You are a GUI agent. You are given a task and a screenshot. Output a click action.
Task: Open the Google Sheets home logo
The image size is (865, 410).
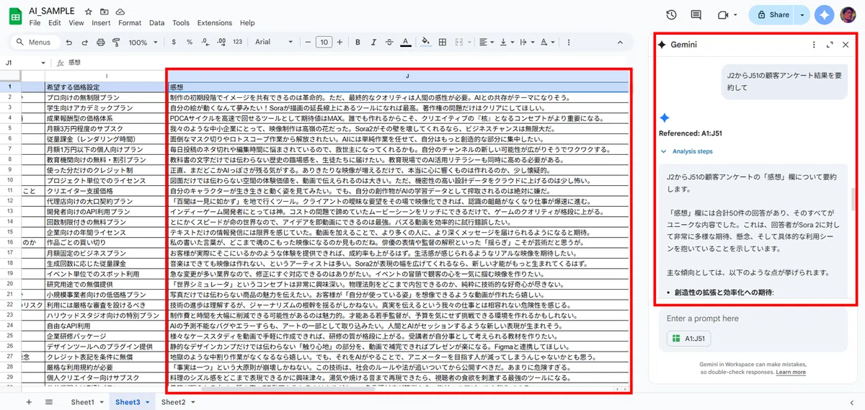[x=15, y=17]
